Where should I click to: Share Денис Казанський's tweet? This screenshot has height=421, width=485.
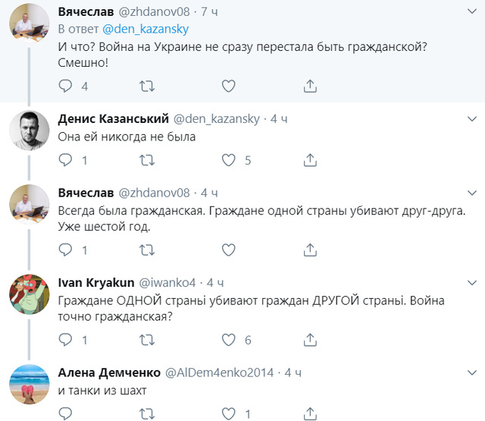coord(309,160)
